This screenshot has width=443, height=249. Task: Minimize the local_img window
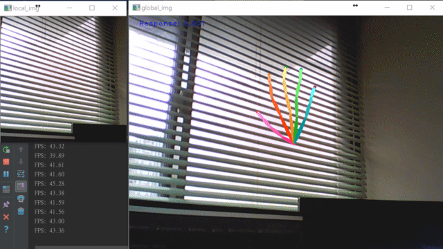click(x=69, y=8)
